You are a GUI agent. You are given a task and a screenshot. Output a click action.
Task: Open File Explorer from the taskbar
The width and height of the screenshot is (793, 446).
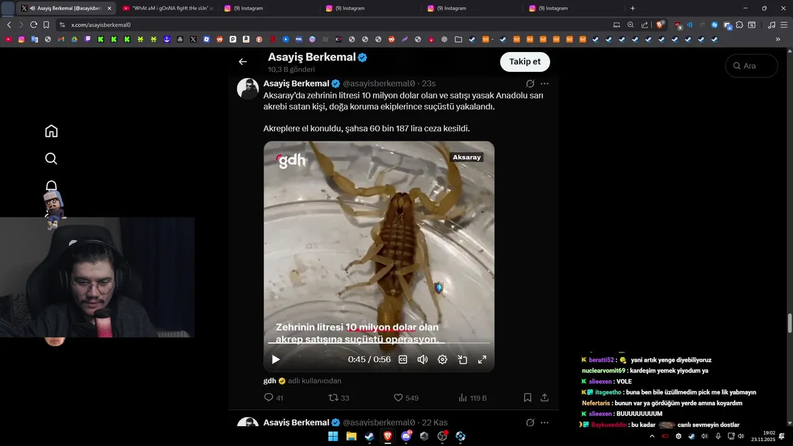[x=351, y=436]
